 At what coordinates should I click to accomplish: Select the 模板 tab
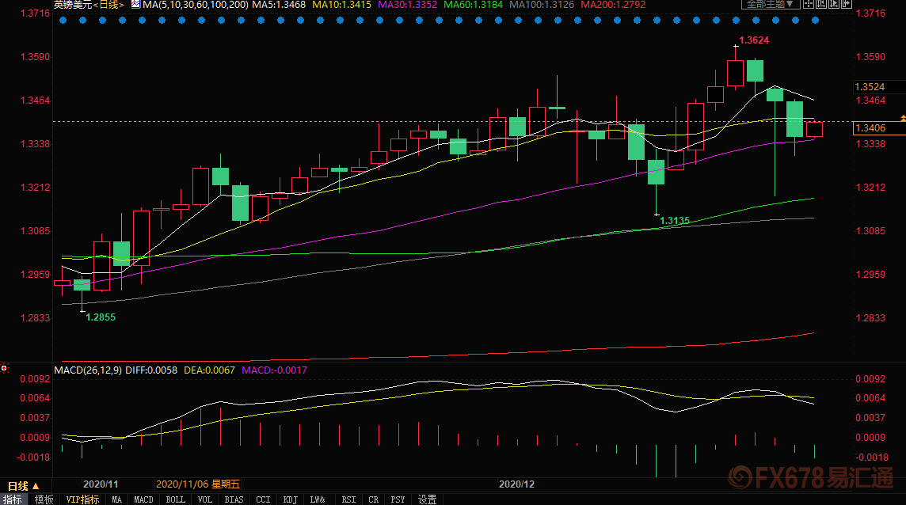click(44, 499)
